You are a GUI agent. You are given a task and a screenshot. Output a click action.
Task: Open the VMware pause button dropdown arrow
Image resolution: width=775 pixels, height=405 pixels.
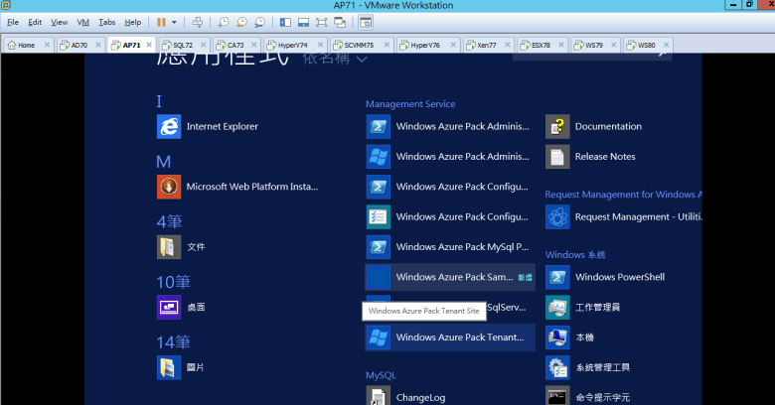(175, 22)
